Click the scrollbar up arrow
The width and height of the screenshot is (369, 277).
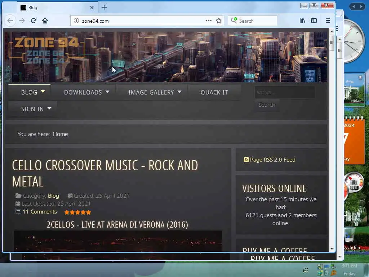(332, 31)
